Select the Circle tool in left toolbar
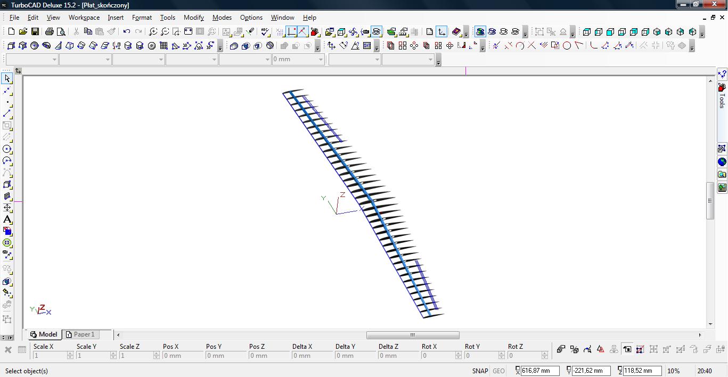This screenshot has width=728, height=377. pos(7,149)
